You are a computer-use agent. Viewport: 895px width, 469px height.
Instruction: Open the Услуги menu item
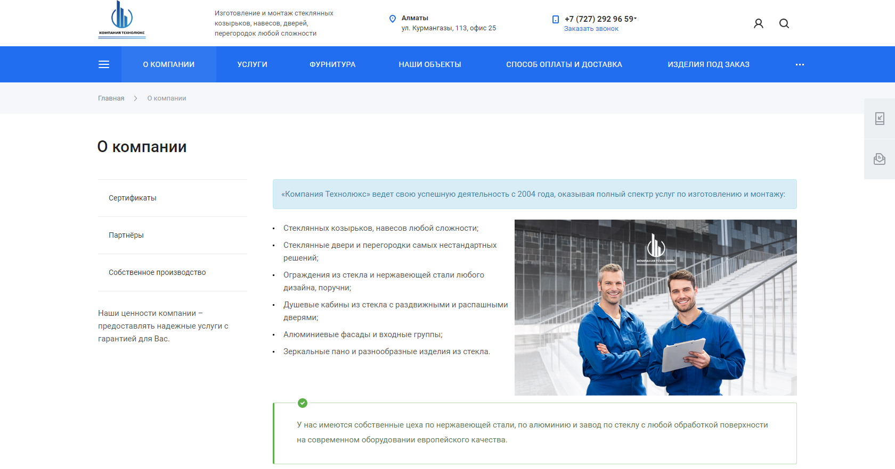[x=253, y=64]
